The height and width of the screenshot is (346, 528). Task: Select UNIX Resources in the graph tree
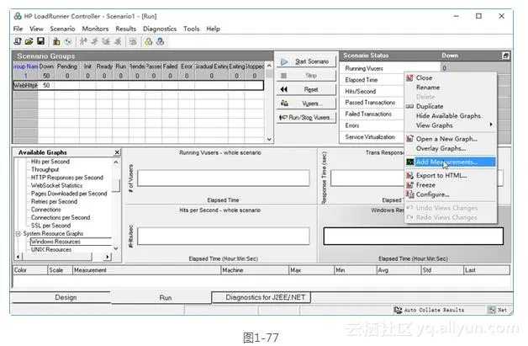[x=51, y=249]
